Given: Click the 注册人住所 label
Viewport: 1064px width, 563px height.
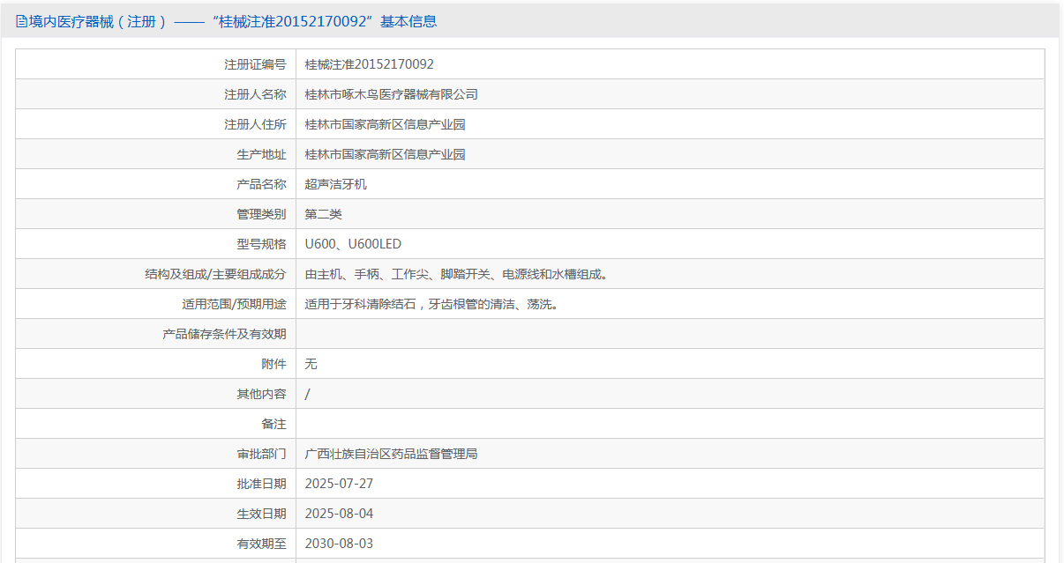Looking at the screenshot, I should pos(255,124).
